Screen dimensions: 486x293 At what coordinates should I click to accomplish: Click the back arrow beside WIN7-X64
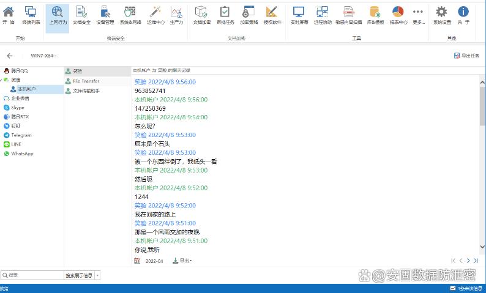10,56
